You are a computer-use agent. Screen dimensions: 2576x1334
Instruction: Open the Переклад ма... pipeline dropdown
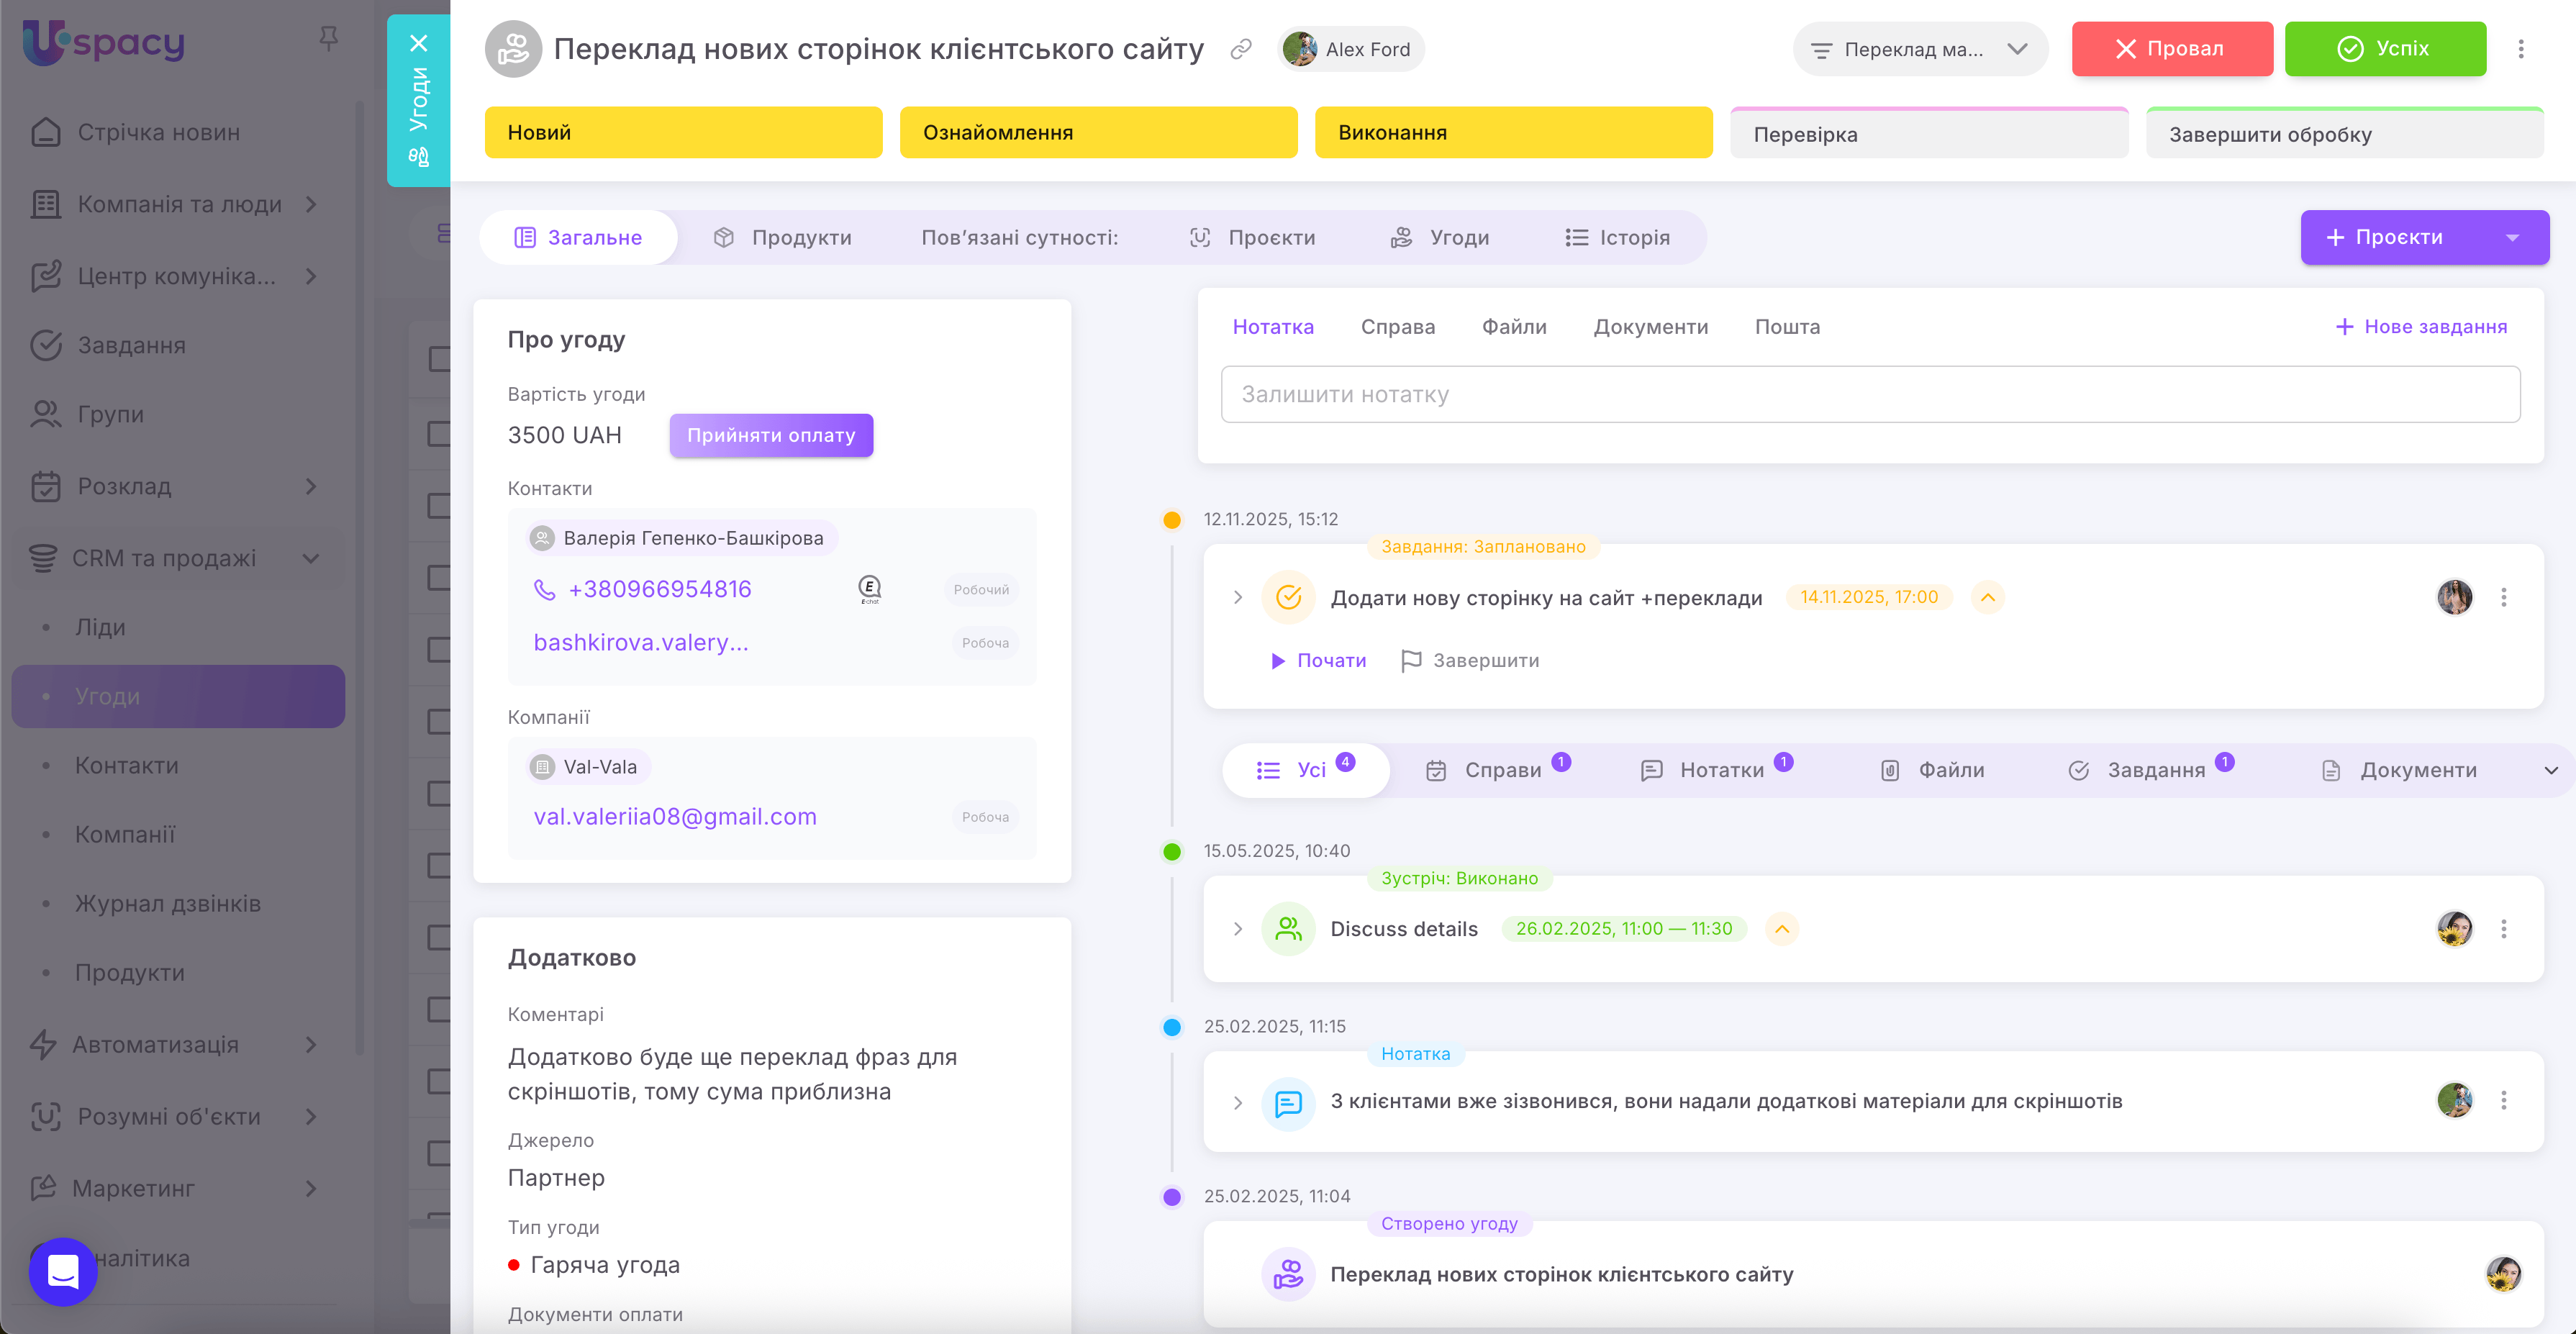(1920, 49)
